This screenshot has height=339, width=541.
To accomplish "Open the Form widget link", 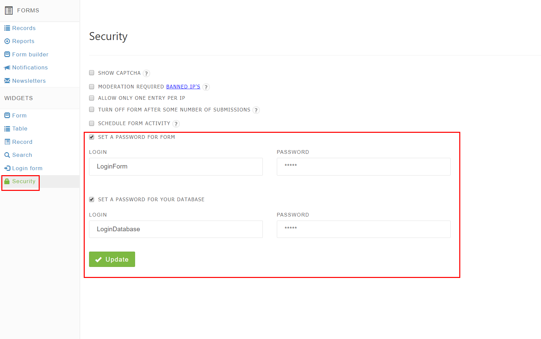I will point(19,115).
